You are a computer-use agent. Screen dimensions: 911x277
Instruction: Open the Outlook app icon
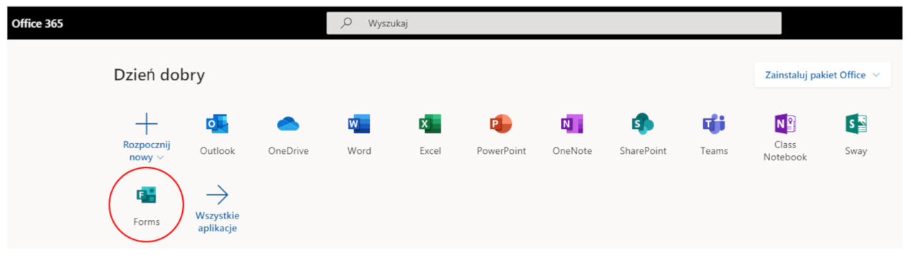pos(217,124)
